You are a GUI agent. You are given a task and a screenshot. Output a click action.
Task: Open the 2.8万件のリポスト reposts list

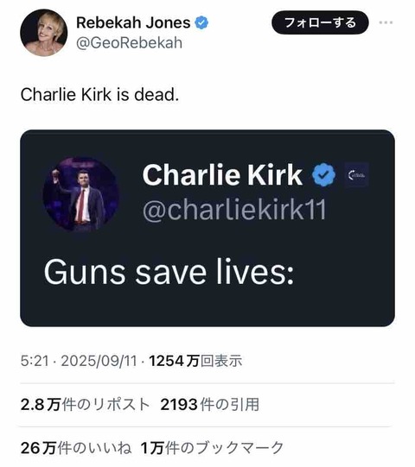click(x=85, y=405)
